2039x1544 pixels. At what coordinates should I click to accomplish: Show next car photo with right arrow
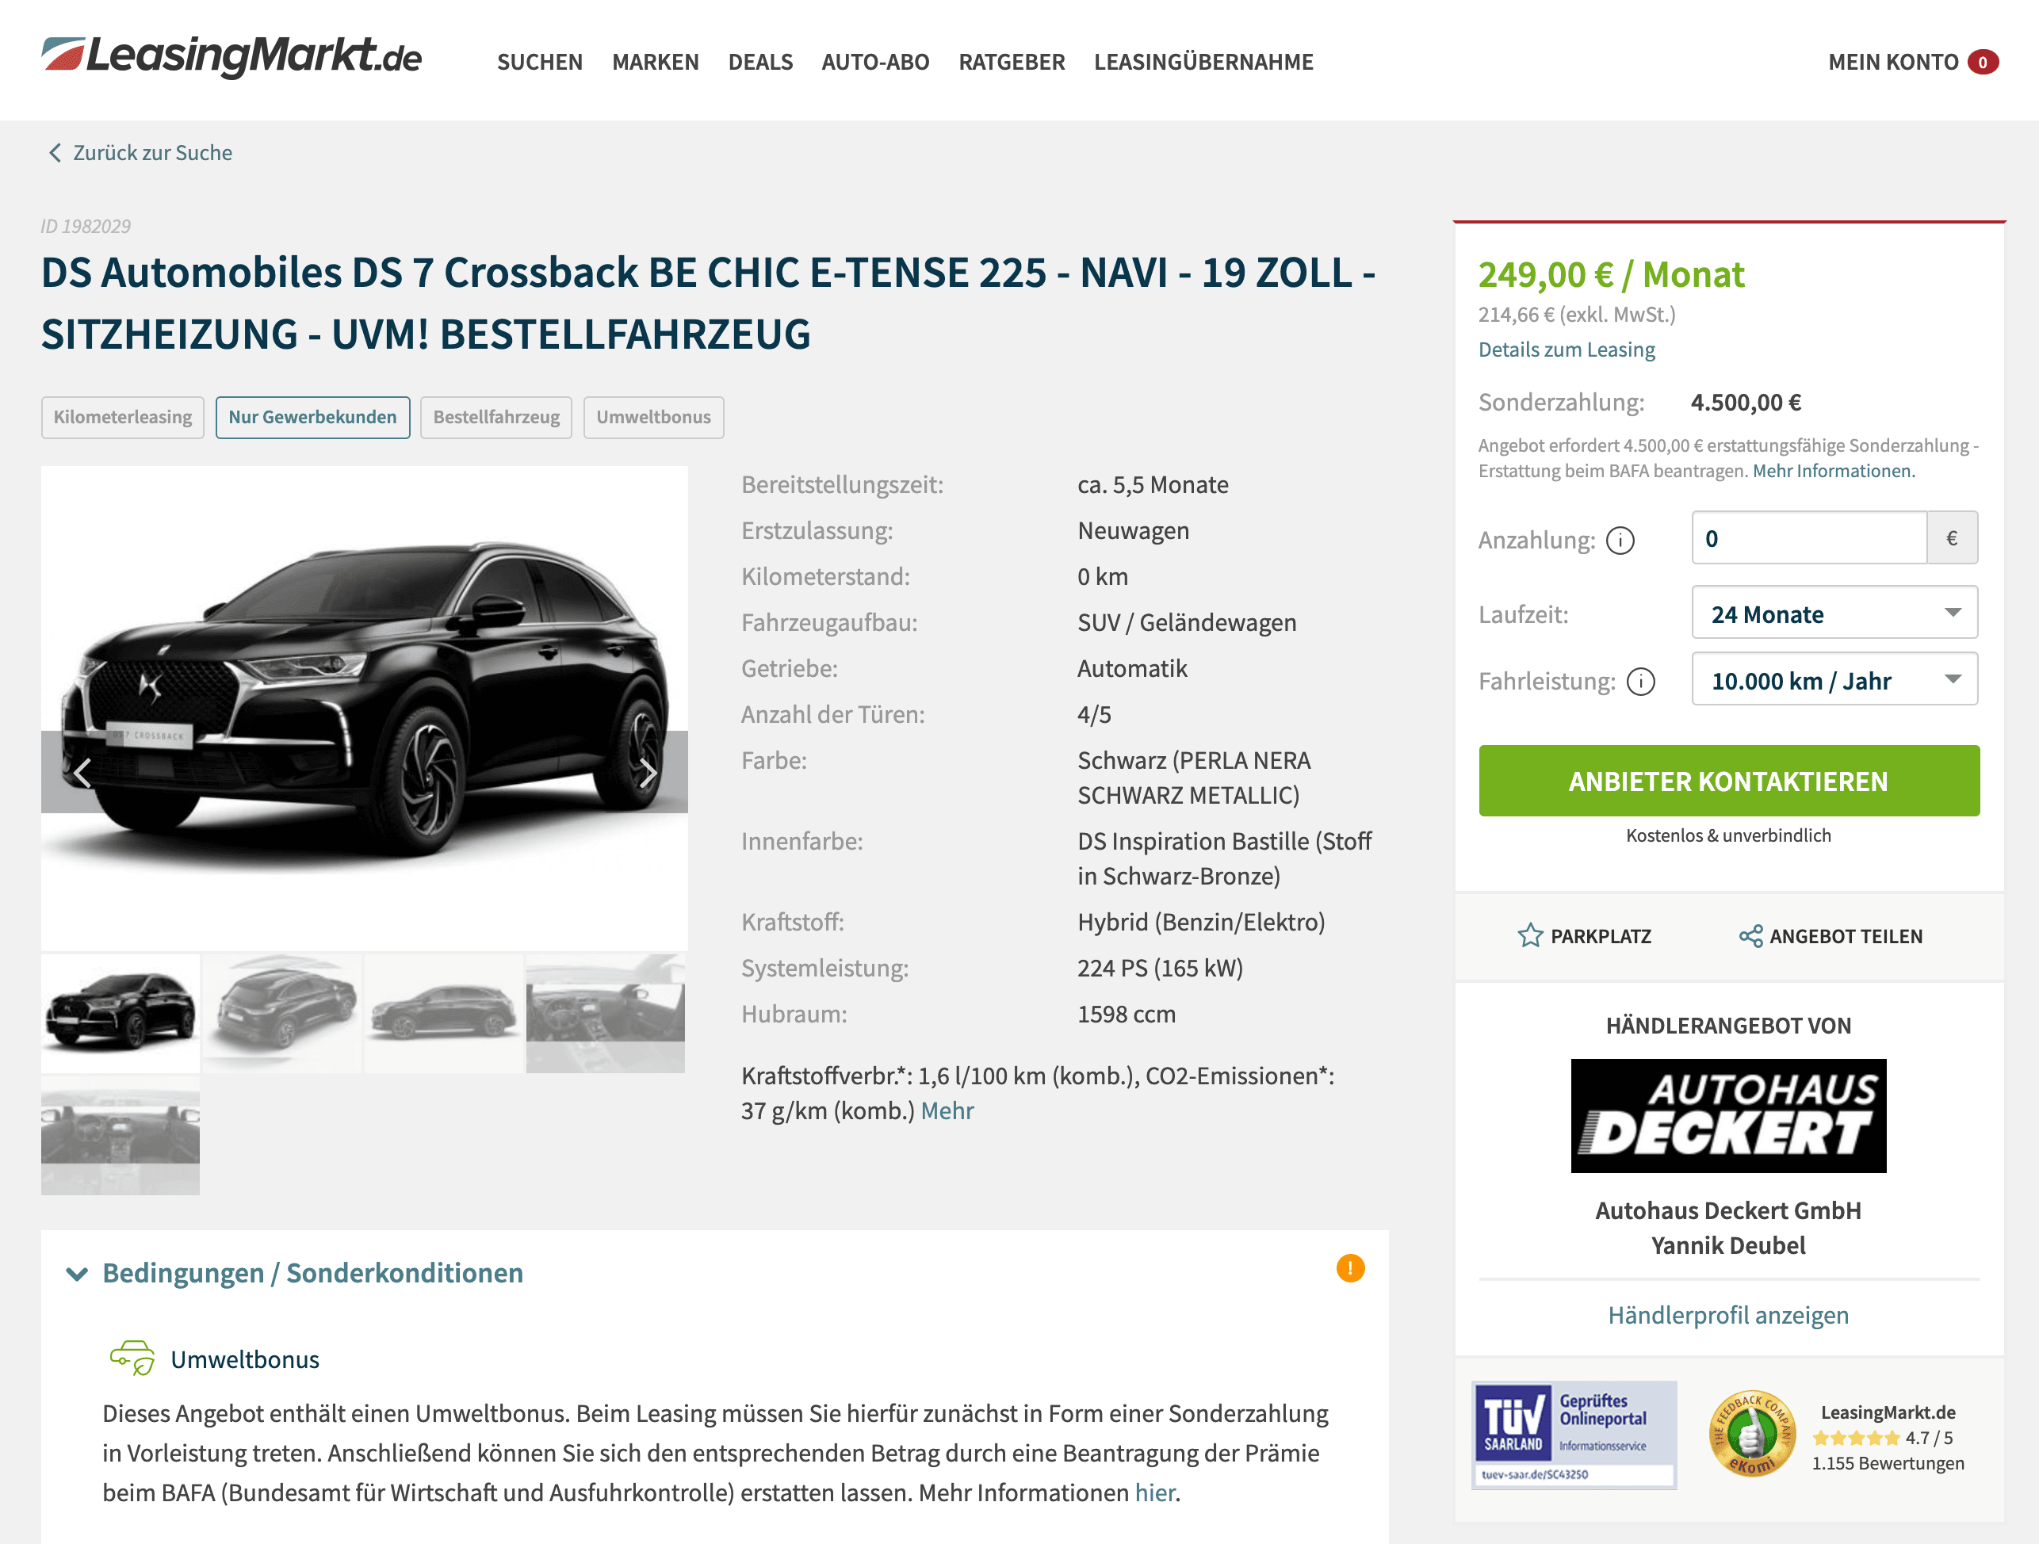pos(648,773)
